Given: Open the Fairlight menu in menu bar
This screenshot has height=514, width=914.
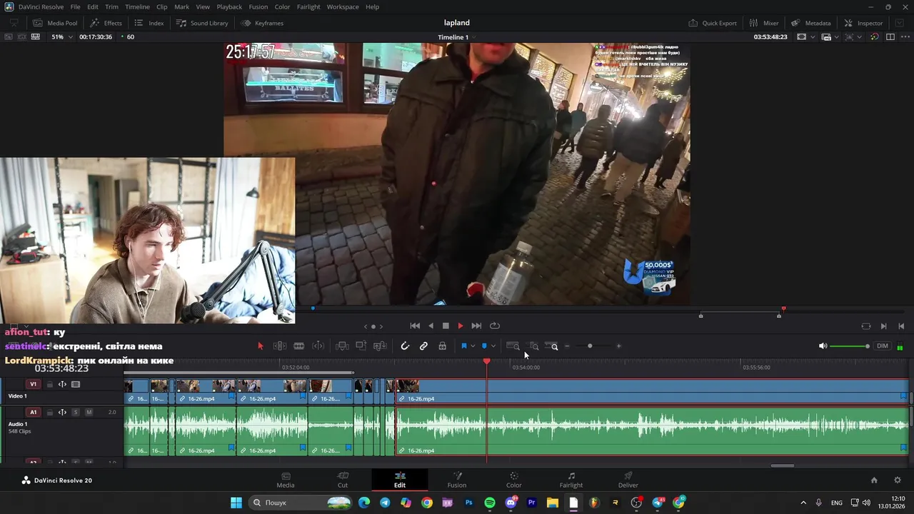Looking at the screenshot, I should click(x=308, y=6).
